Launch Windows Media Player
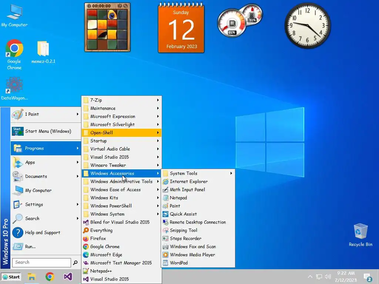Image resolution: width=379 pixels, height=284 pixels. [x=198, y=254]
